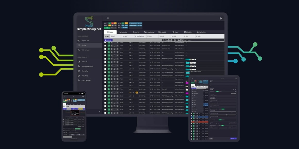299x149 pixels.
Task: Open Vote feature in the sidebar
Action: point(85,50)
